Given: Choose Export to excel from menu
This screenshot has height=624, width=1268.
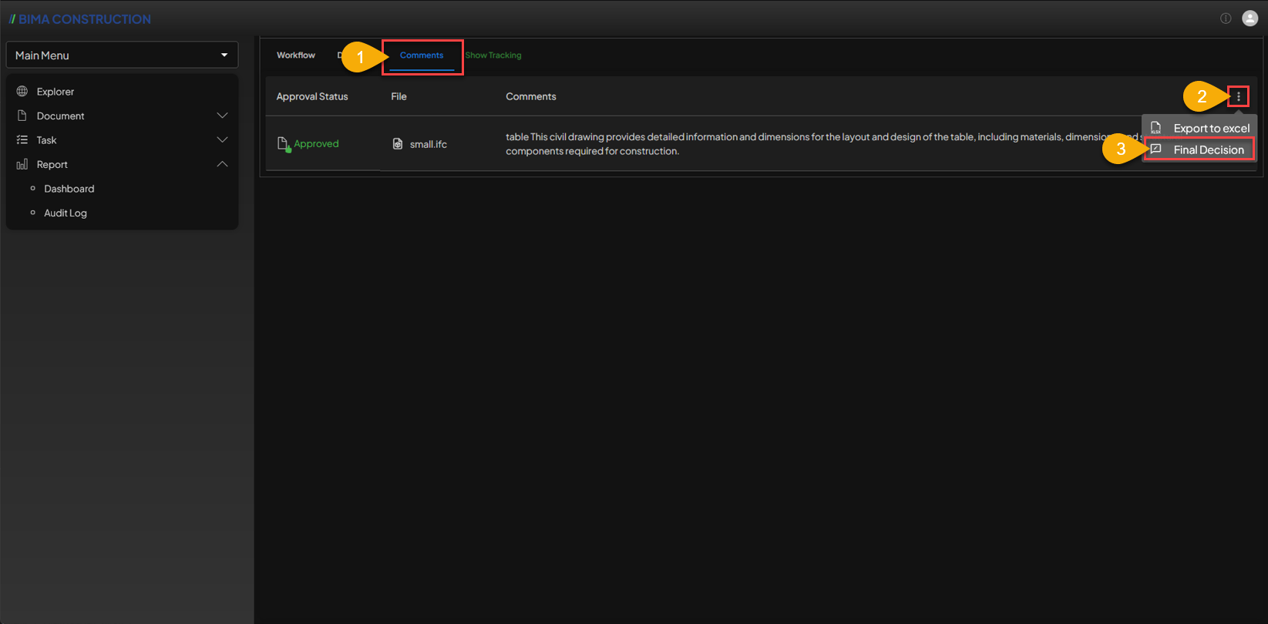Looking at the screenshot, I should (1210, 129).
